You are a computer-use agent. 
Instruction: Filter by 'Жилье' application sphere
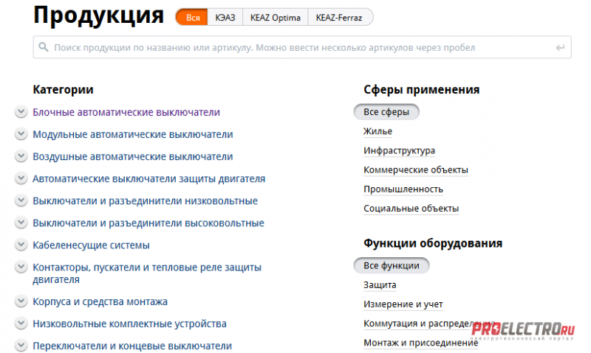click(x=378, y=131)
